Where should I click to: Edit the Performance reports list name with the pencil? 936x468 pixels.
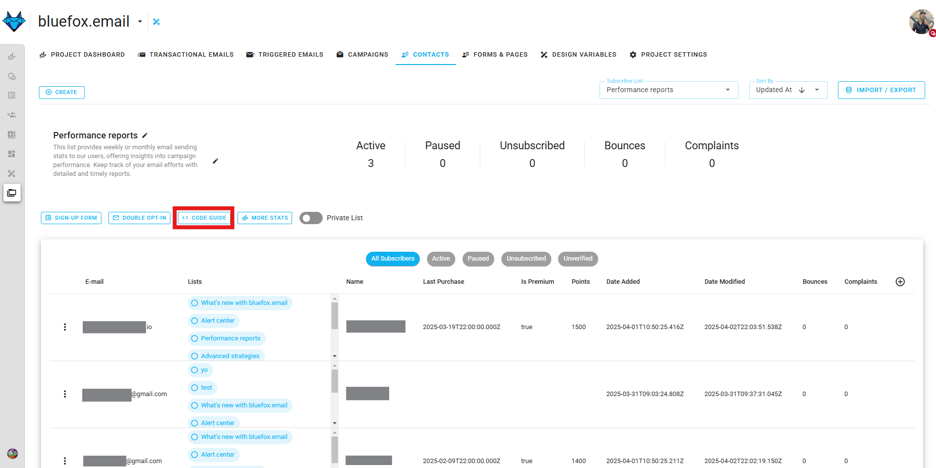(145, 135)
